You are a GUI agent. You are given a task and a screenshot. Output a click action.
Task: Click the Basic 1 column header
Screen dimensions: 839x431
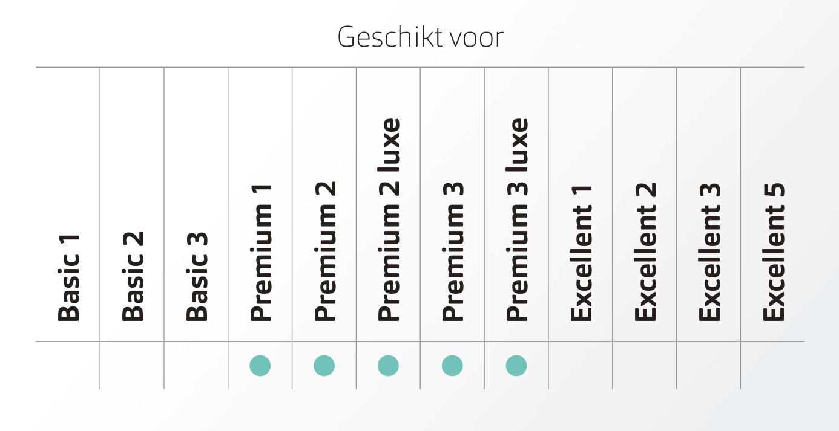(68, 277)
